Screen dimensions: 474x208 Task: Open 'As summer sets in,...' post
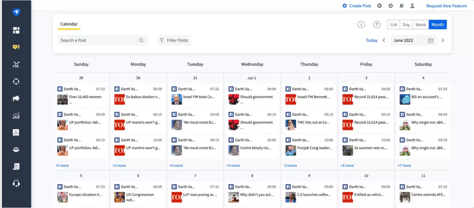point(366,147)
